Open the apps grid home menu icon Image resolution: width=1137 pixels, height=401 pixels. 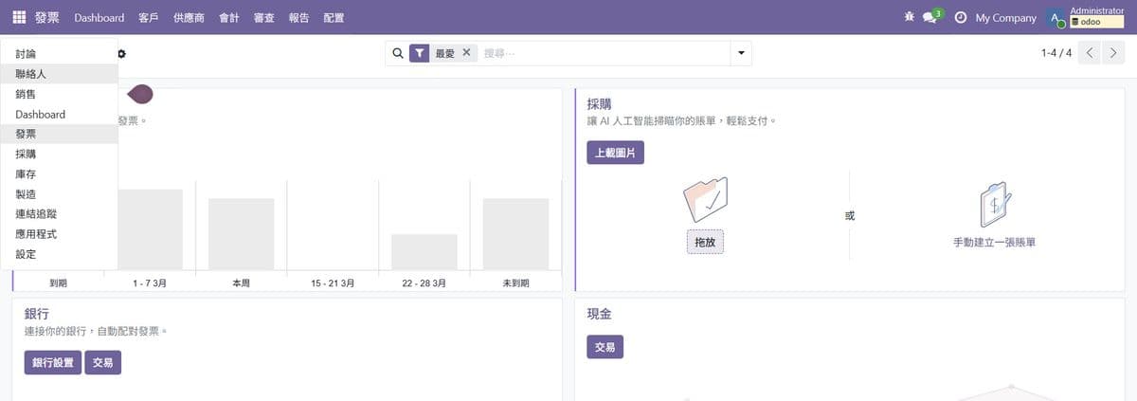pos(19,17)
